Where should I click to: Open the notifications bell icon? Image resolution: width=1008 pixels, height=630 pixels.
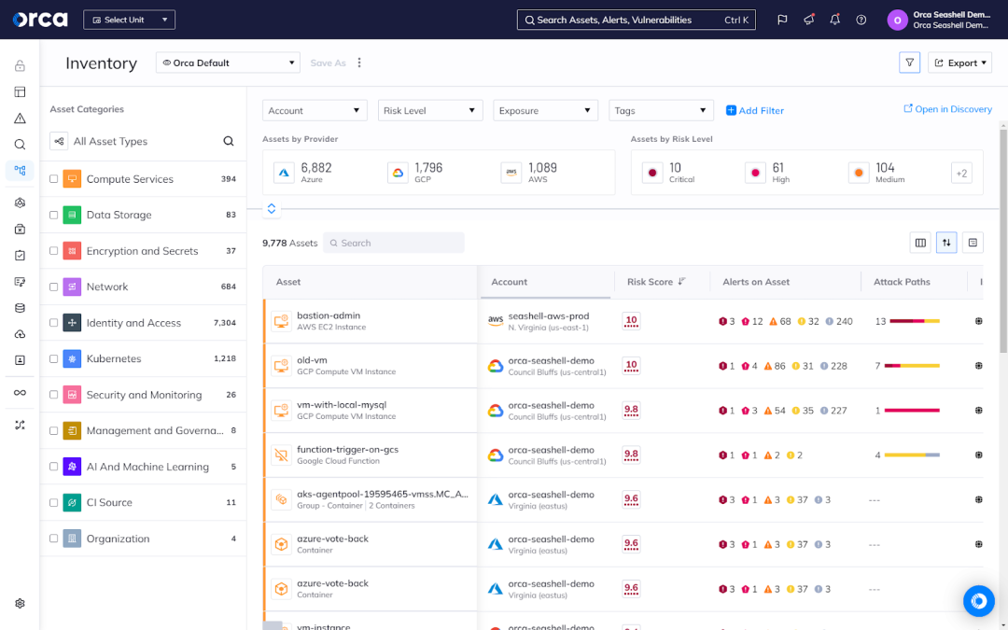pyautogui.click(x=834, y=20)
